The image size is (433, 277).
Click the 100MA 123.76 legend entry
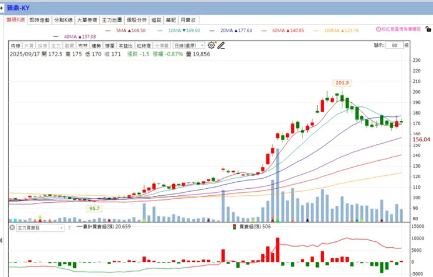point(336,30)
